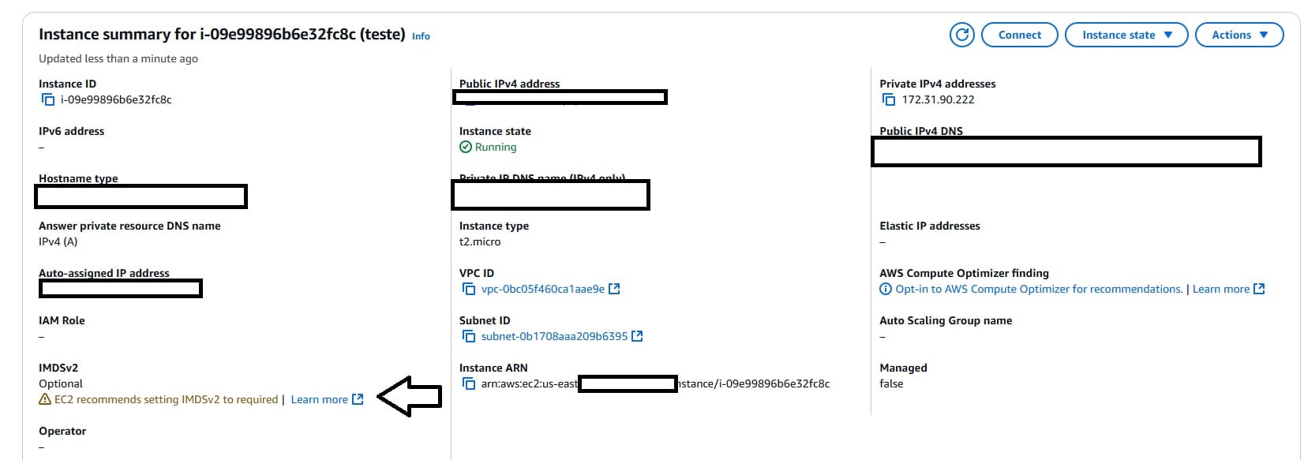Screen dimensions: 1304x460
Task: Click the Compute Optimizer info circle icon
Action: [x=886, y=289]
